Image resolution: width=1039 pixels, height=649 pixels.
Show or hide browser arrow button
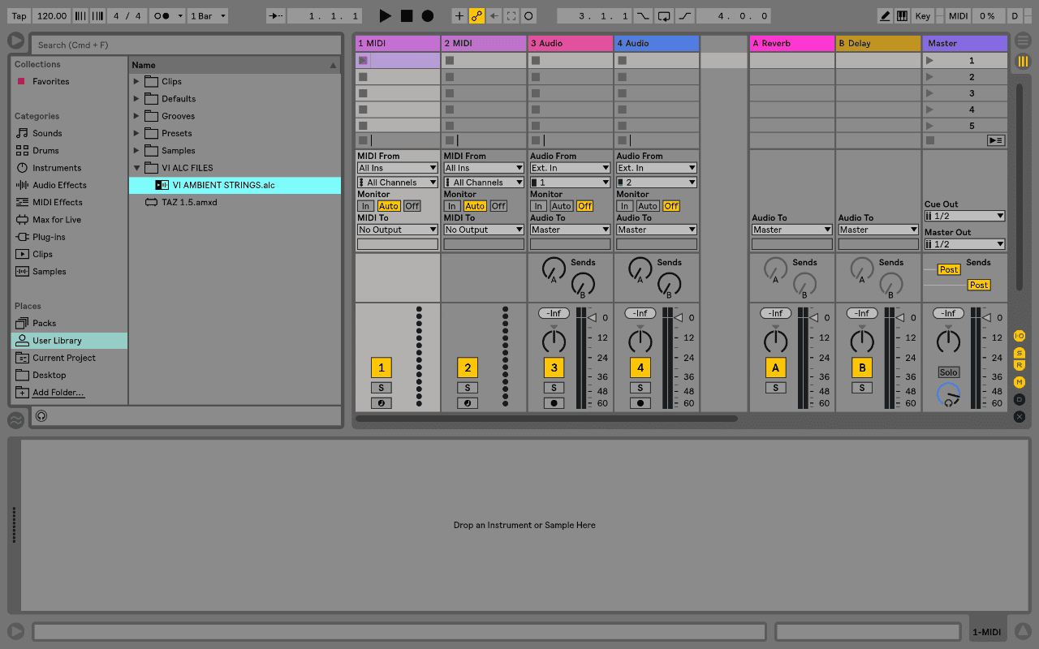[x=15, y=41]
